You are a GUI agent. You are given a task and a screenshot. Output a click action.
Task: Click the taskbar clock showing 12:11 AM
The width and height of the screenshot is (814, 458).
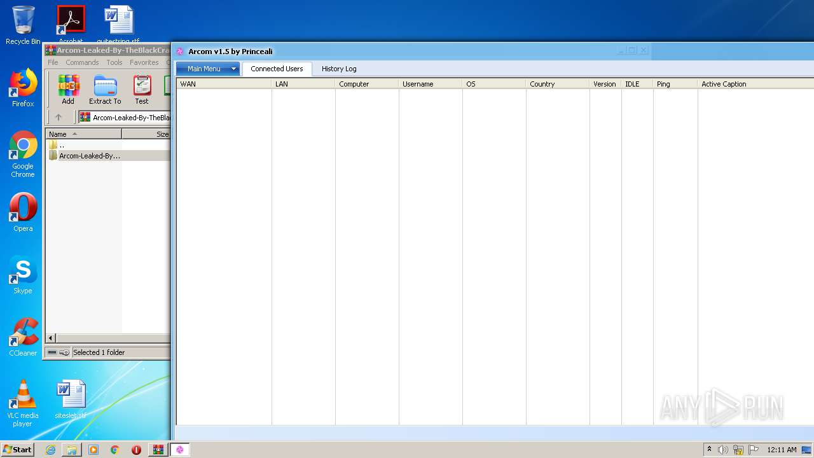pyautogui.click(x=782, y=450)
